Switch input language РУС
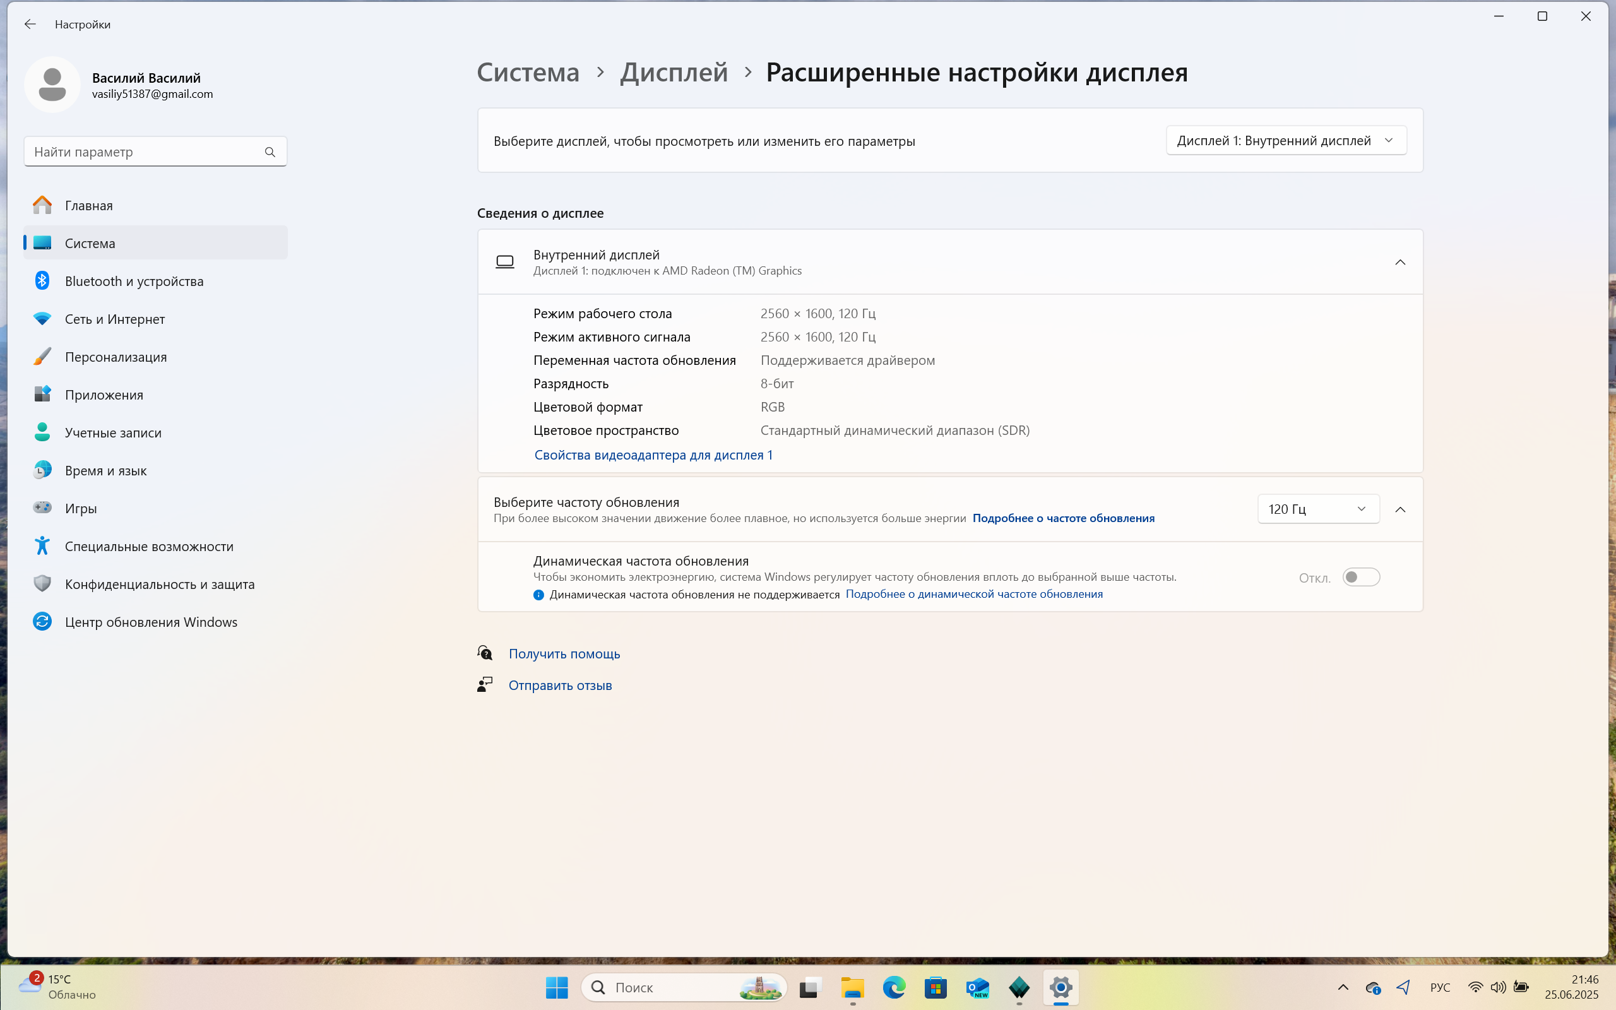 click(1440, 987)
